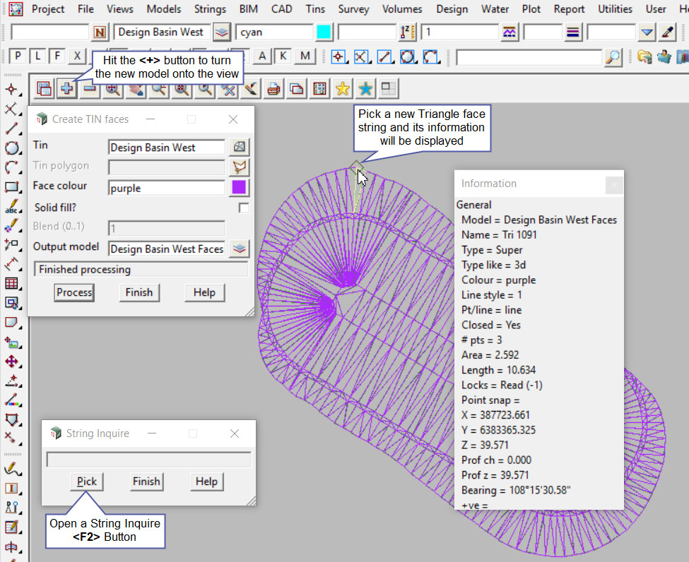Click the minus button to remove model from view
The image size is (689, 562).
[90, 89]
